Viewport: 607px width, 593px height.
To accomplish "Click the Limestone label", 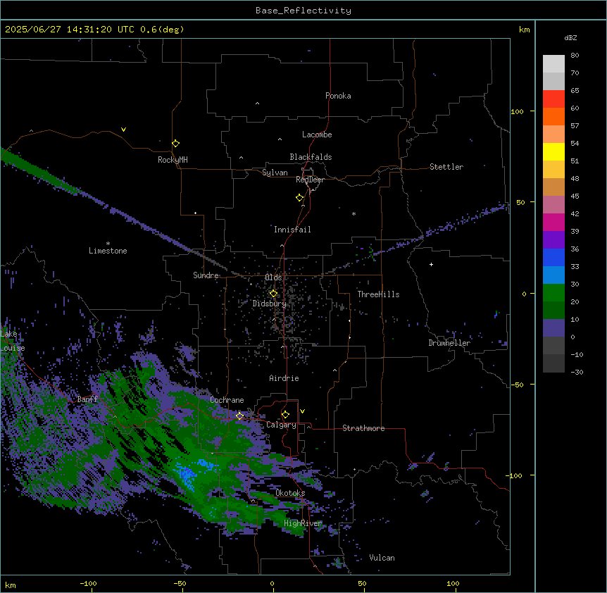I will [x=108, y=251].
